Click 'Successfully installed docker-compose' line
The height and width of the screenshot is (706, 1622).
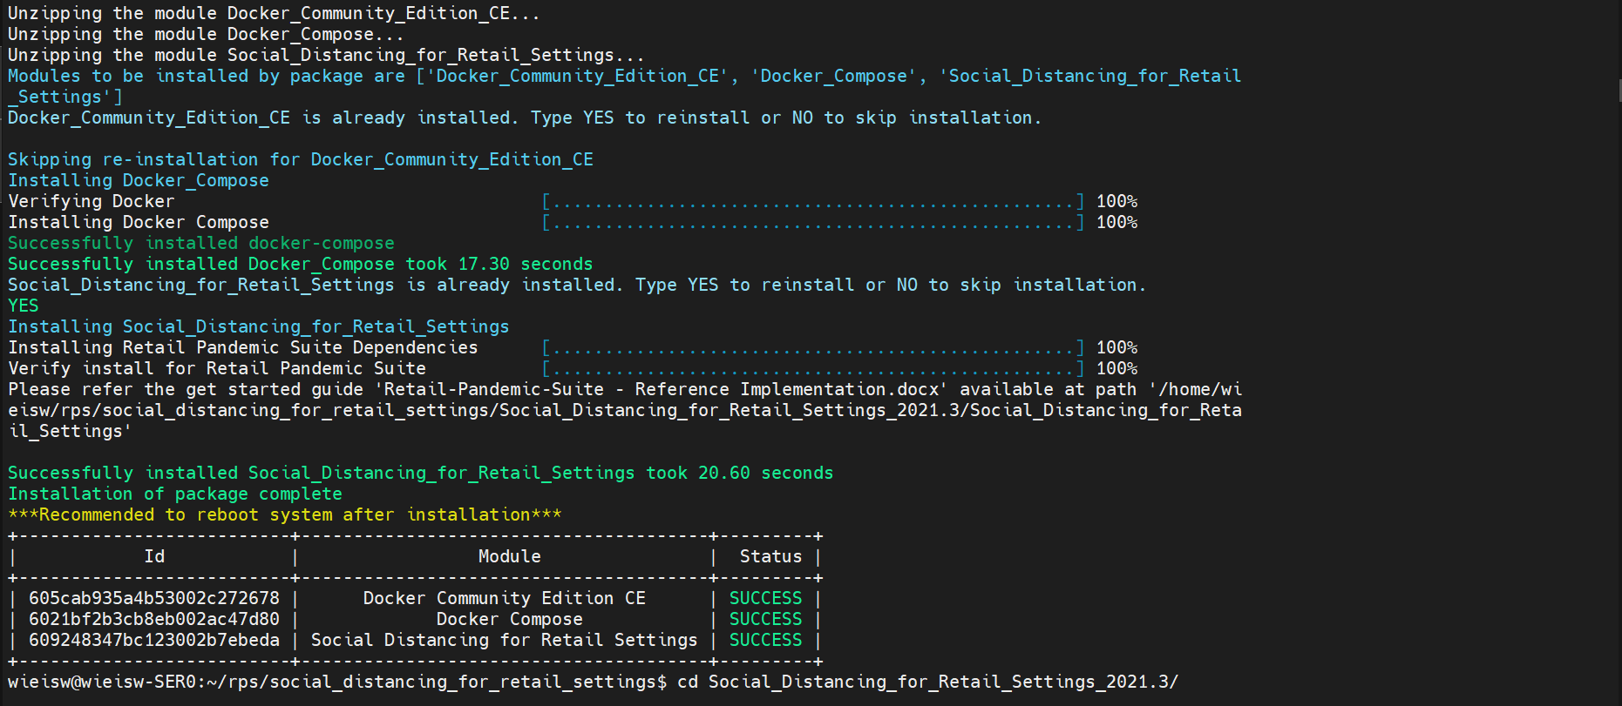click(x=201, y=244)
